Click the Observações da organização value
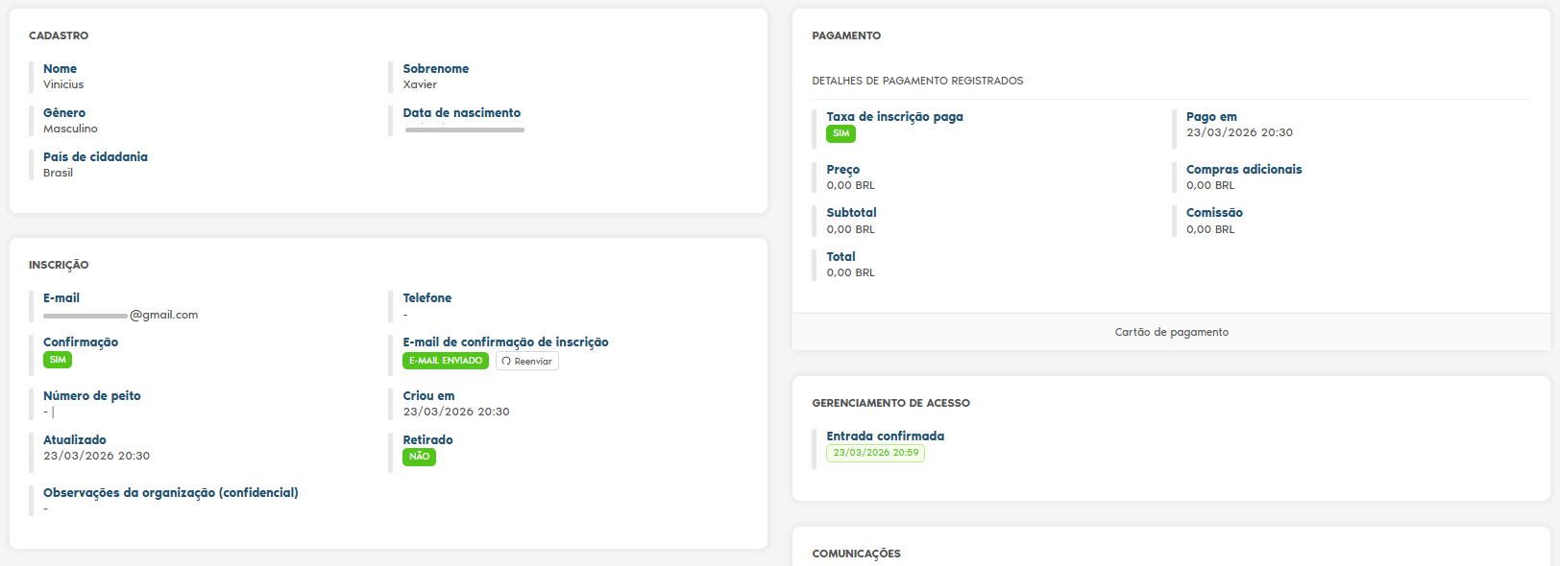The height and width of the screenshot is (566, 1560). point(46,508)
